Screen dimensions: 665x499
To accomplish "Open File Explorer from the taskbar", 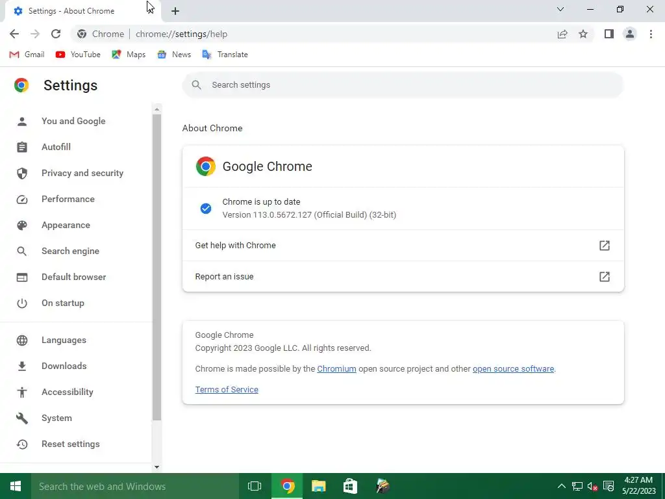I will coord(318,486).
